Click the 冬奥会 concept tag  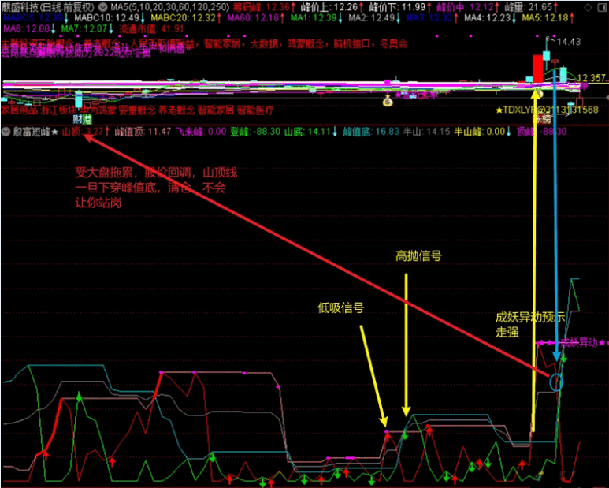tap(394, 43)
